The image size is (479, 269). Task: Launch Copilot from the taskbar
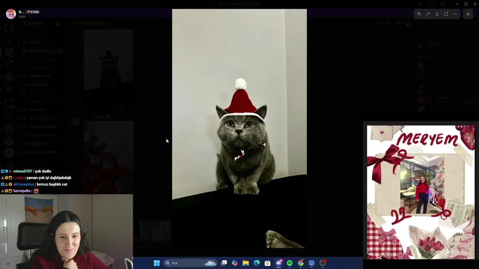point(235,263)
